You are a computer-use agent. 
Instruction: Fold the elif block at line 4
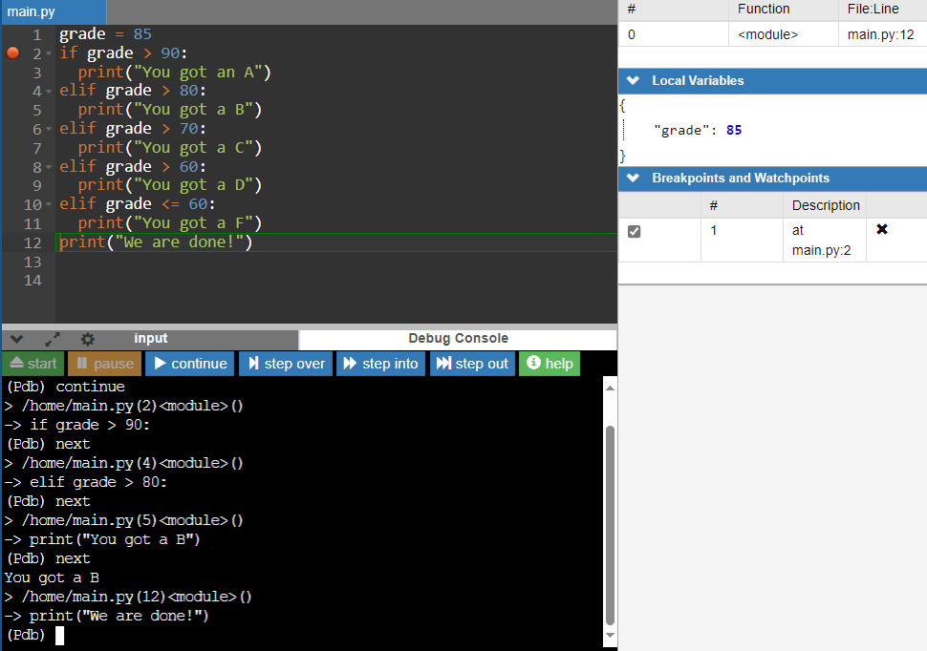coord(49,92)
